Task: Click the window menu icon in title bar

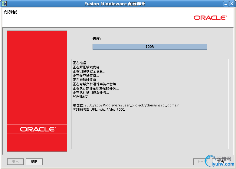Action: tap(4, 4)
